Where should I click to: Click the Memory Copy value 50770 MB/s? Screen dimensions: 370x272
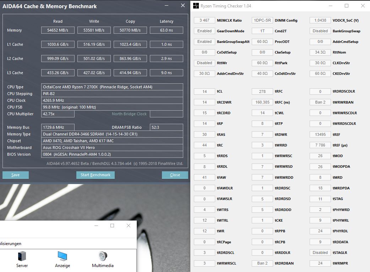click(130, 30)
